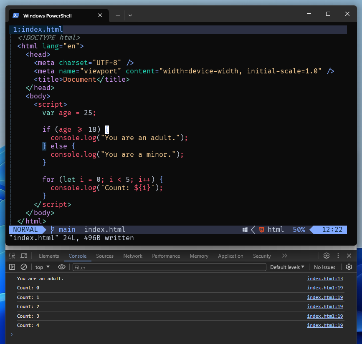This screenshot has width=362, height=344.
Task: Click the inspect element picker icon
Action: click(12, 256)
